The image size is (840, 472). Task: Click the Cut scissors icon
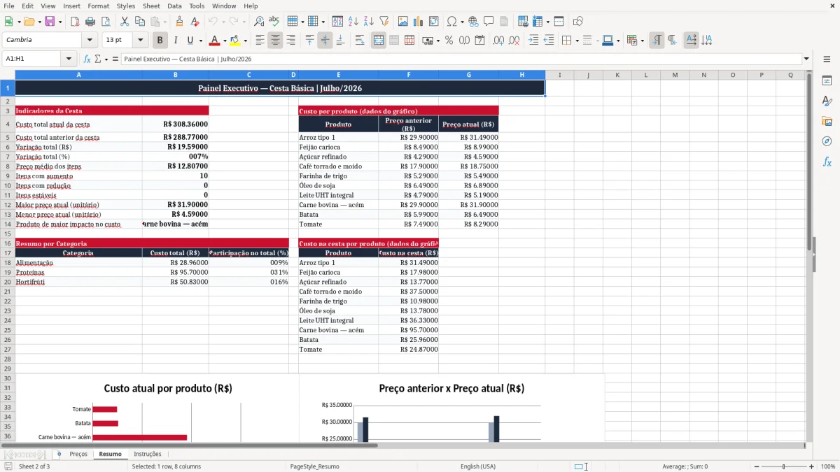click(125, 22)
